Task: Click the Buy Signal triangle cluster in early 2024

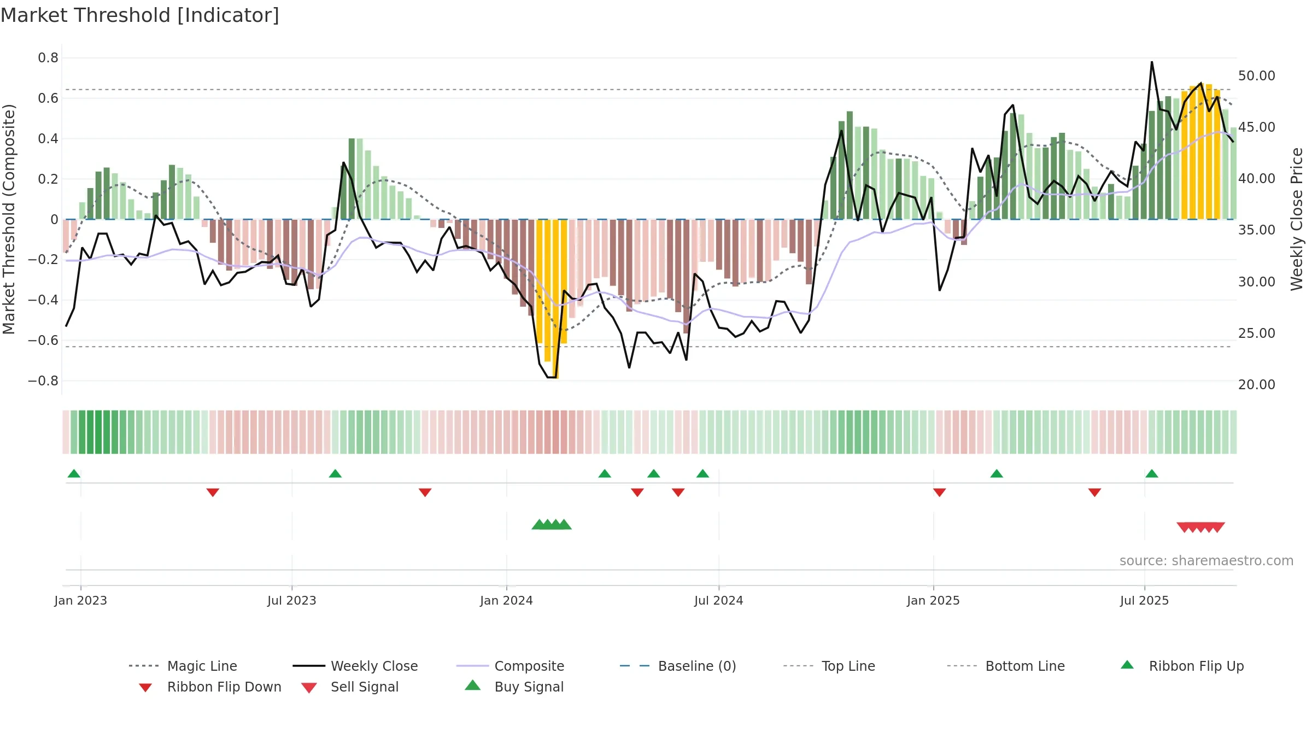Action: click(x=552, y=525)
